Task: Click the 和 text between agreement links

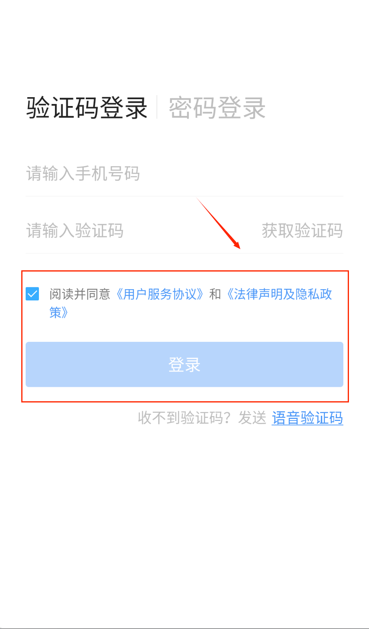Action: tap(215, 294)
